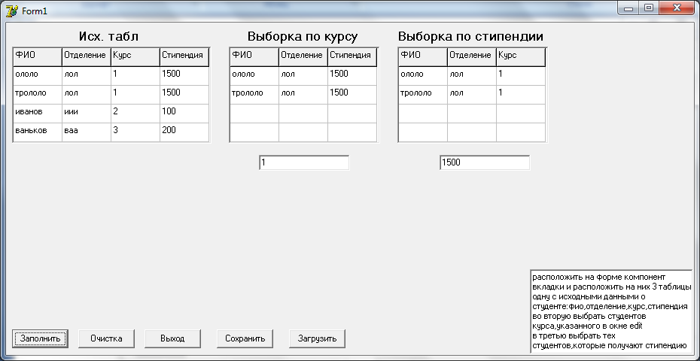Click the Сохранить button
The image size is (700, 361).
tap(245, 338)
